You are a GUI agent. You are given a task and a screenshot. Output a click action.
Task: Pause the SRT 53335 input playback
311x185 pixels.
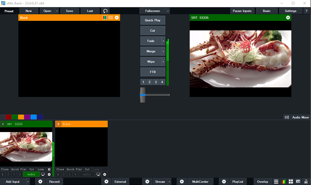49,169
